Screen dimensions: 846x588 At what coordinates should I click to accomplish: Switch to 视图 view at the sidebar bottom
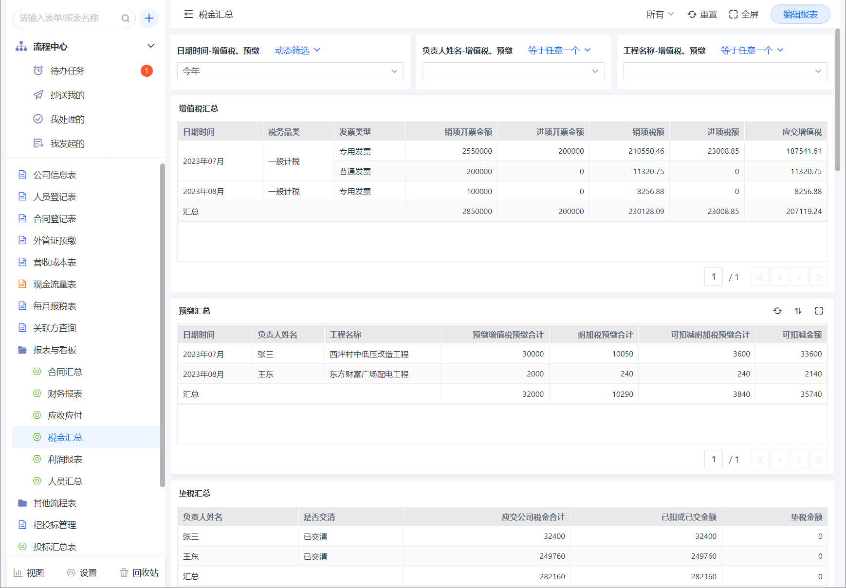point(29,572)
